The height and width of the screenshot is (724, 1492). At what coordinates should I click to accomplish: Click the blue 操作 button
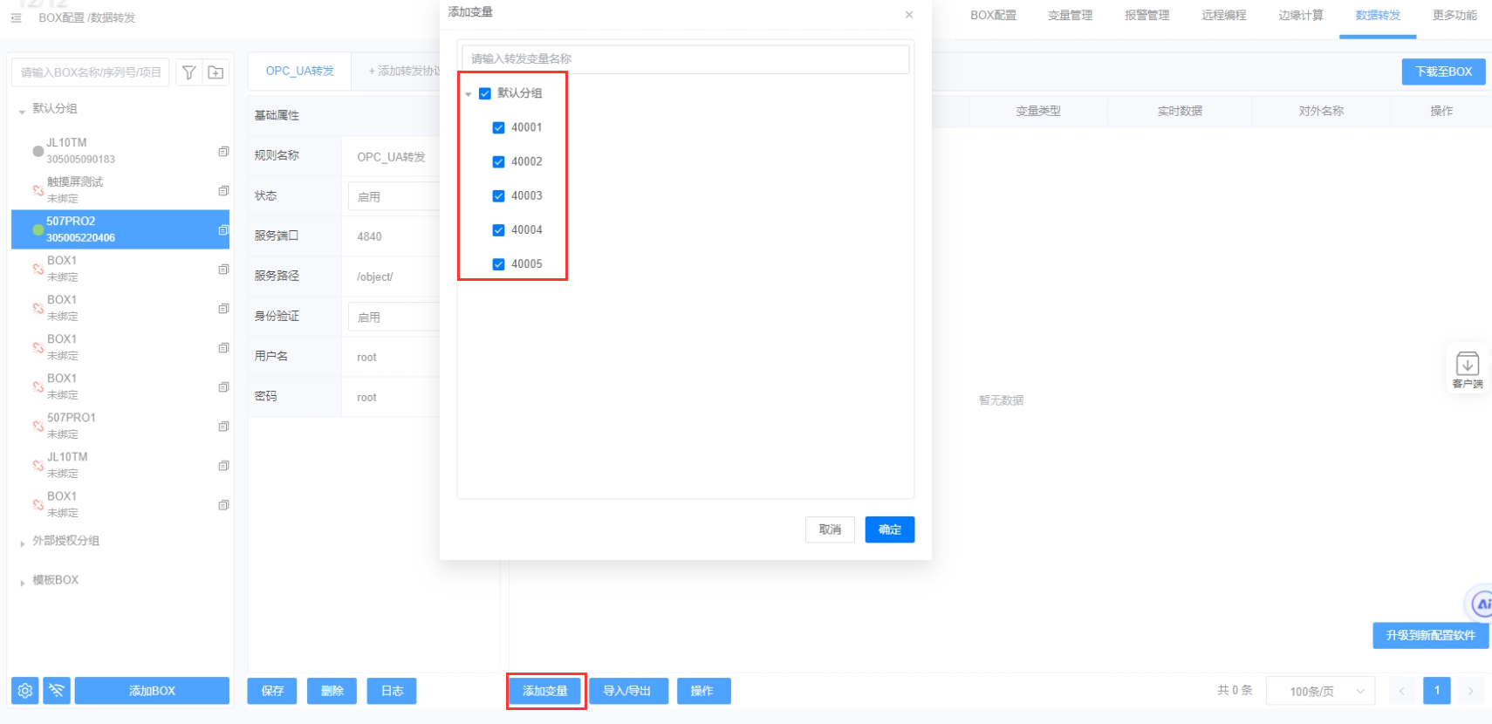click(702, 691)
